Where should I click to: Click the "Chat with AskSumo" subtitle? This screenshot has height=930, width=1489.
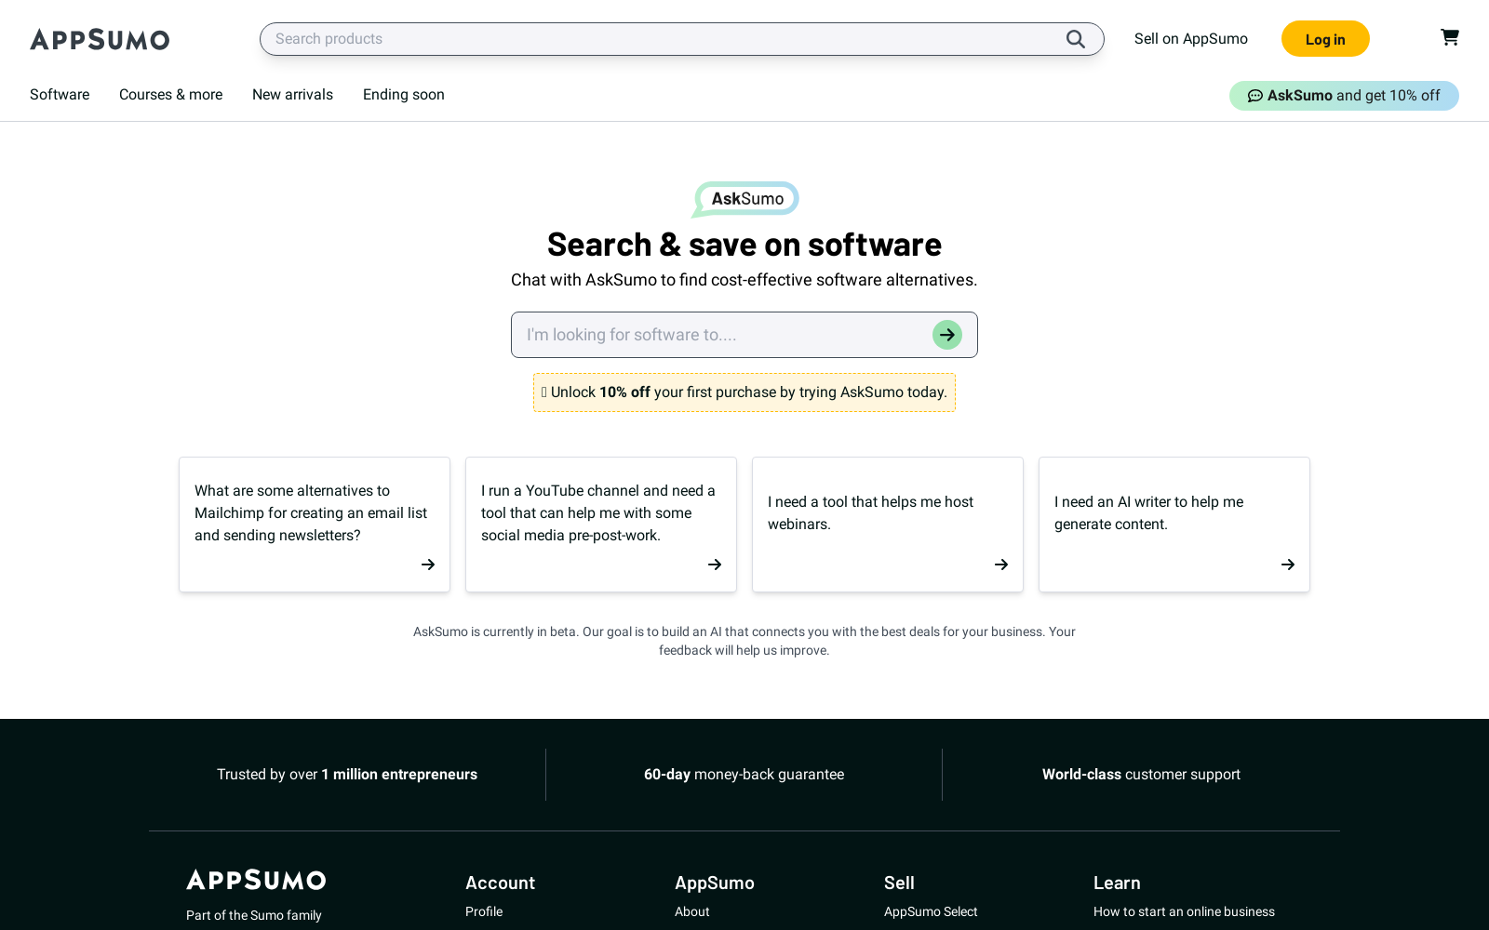coord(744,280)
